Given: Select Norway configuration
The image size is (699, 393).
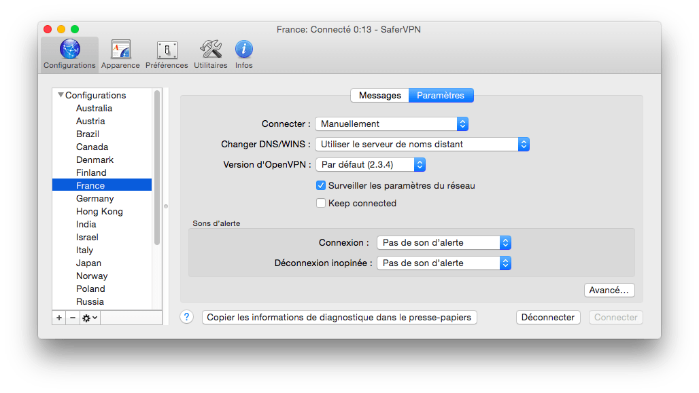Looking at the screenshot, I should (102, 276).
